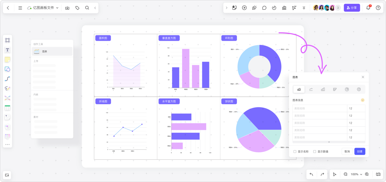Viewport: 386px width, 182px height.
Task: Click the 分享 share button
Action: pos(352,8)
